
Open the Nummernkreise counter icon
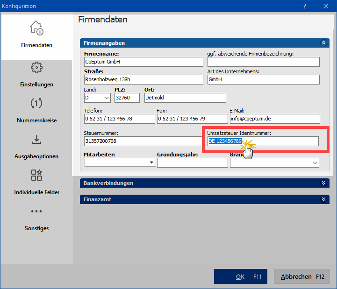click(x=36, y=103)
